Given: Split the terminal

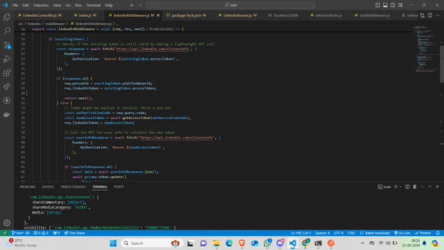Looking at the screenshot, I should coord(407,187).
